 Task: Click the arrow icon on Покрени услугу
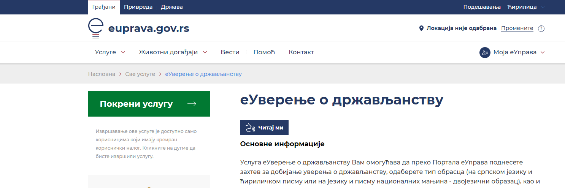tap(192, 104)
